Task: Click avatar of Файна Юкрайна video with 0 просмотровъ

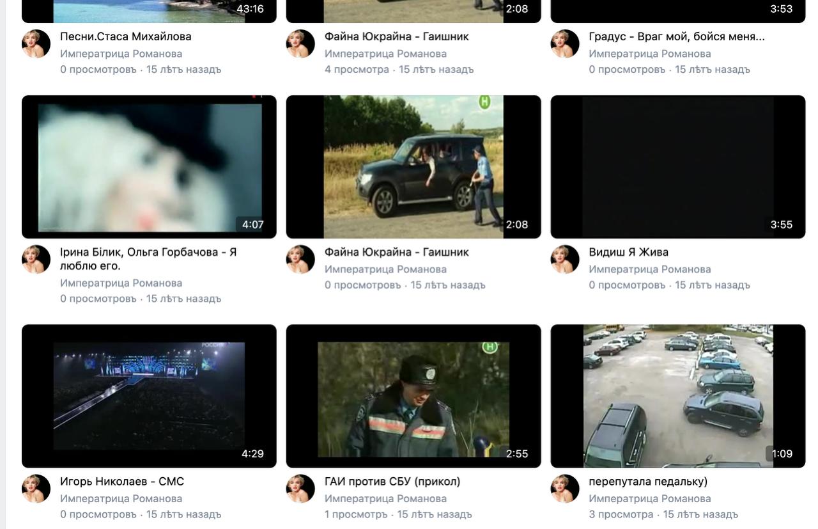Action: (x=300, y=259)
